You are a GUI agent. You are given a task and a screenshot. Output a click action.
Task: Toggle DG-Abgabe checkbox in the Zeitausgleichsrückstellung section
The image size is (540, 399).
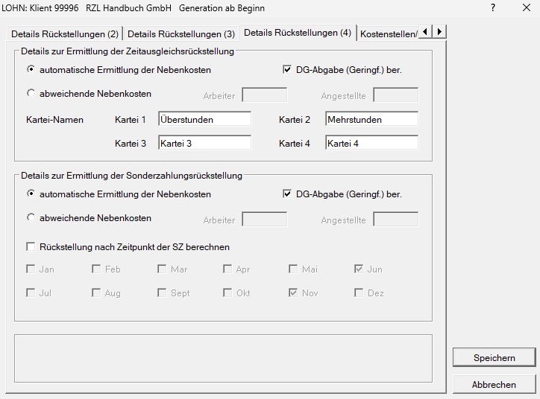287,70
